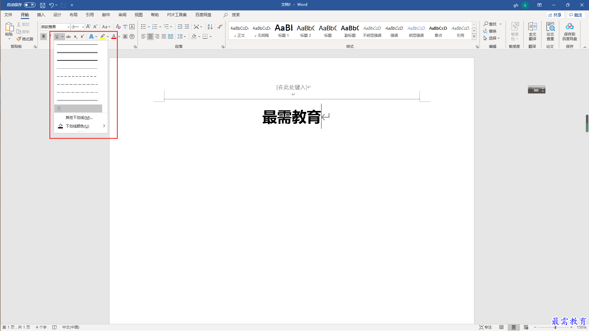Apply red font color
The height and width of the screenshot is (331, 589).
(x=114, y=36)
